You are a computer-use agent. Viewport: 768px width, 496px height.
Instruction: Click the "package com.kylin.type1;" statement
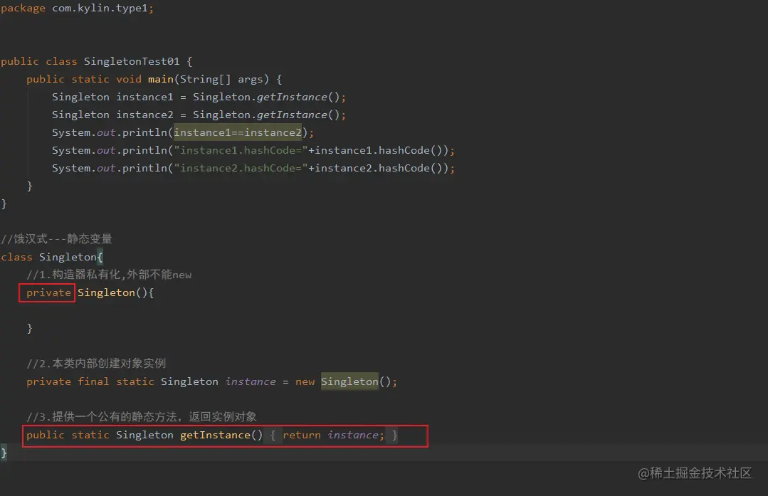click(77, 9)
